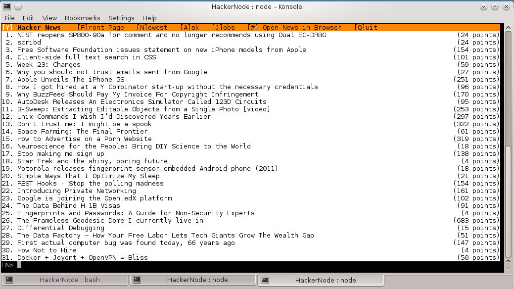This screenshot has width=514, height=289.
Task: Click the Y Combinator start-up hiring story
Action: 168,87
